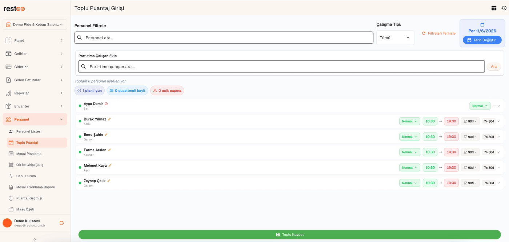Collapse the sidebar with the double-chevron icon
This screenshot has height=242, width=509.
(x=35, y=239)
